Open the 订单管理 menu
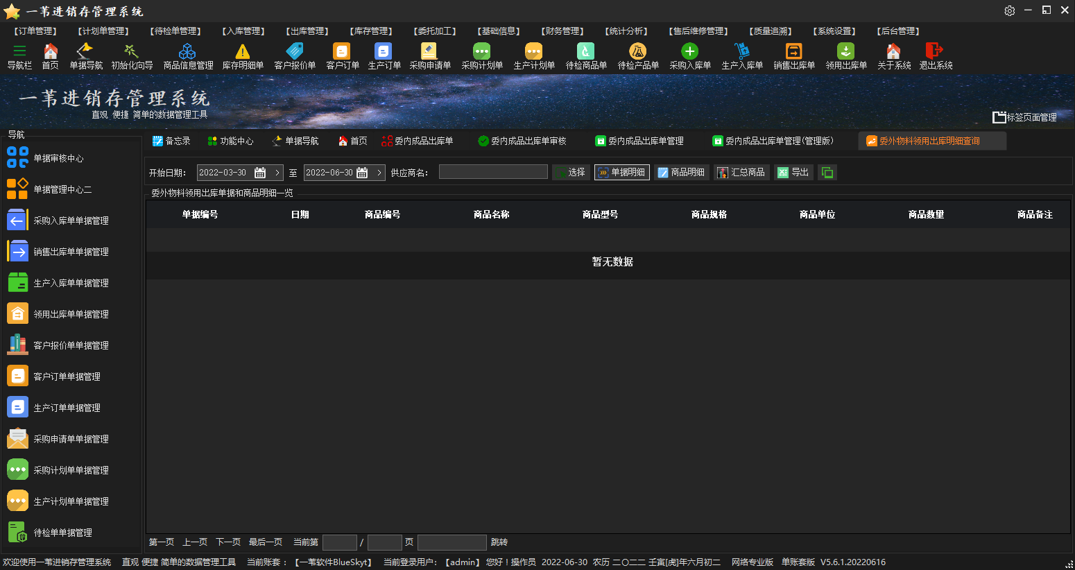Screen dimensions: 1075x570 point(35,31)
